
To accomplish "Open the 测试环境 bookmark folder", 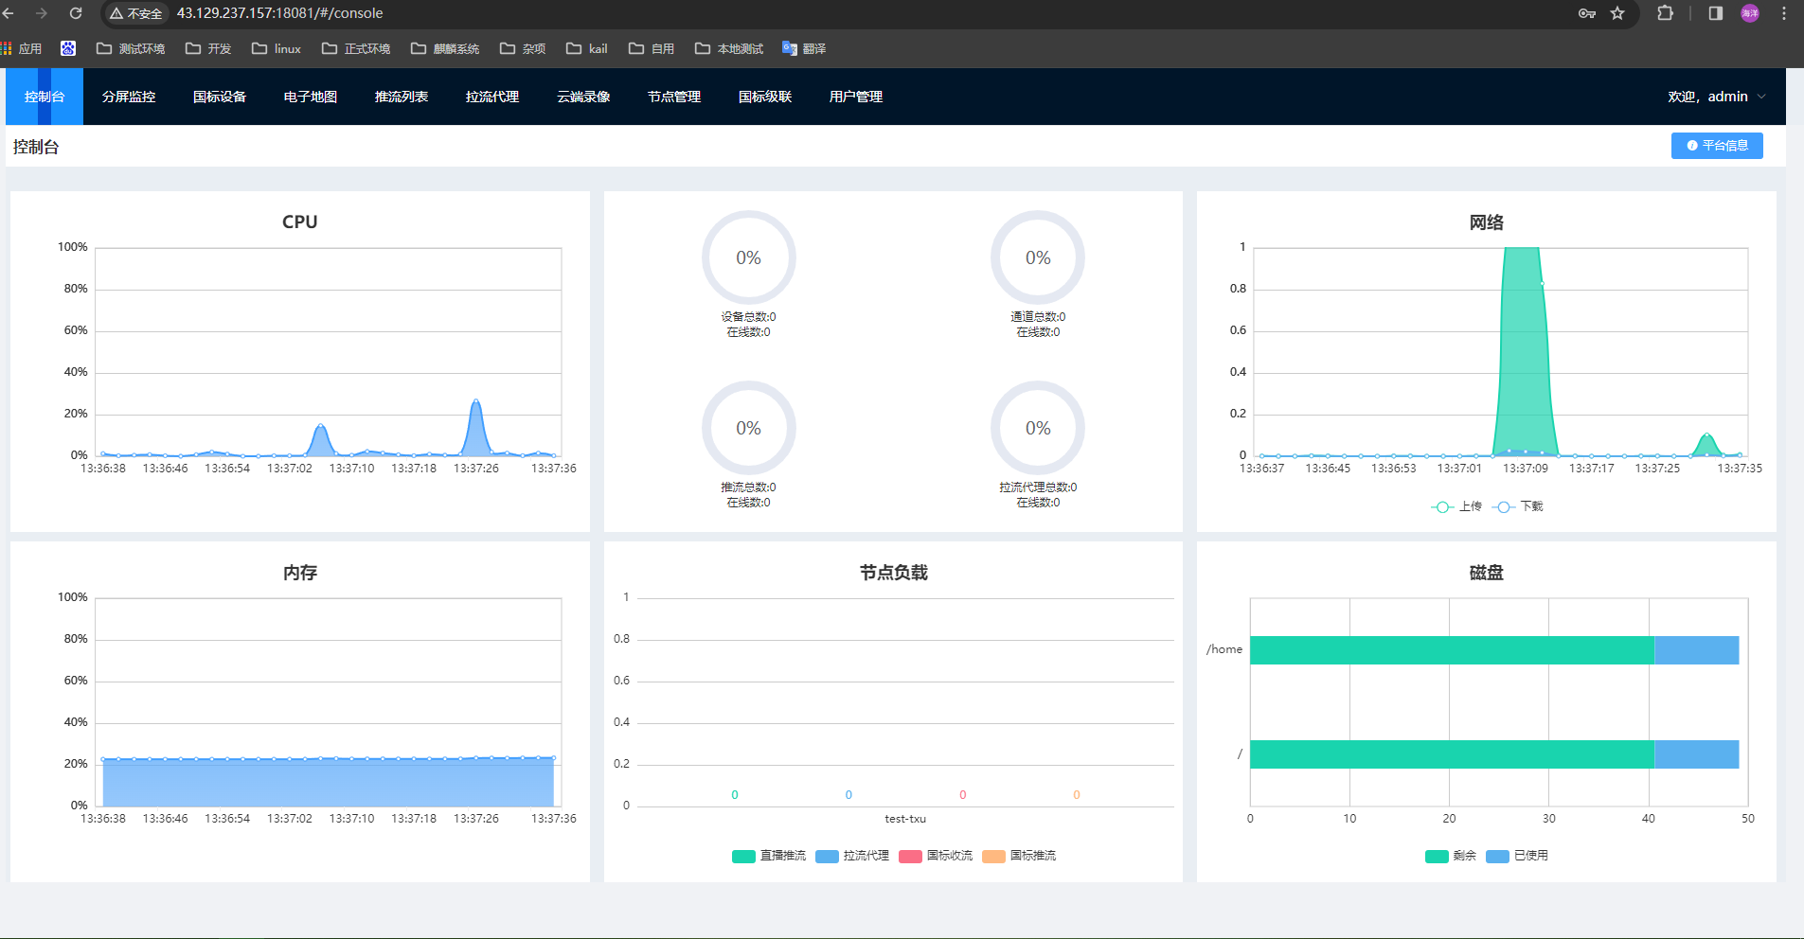I will click(131, 48).
